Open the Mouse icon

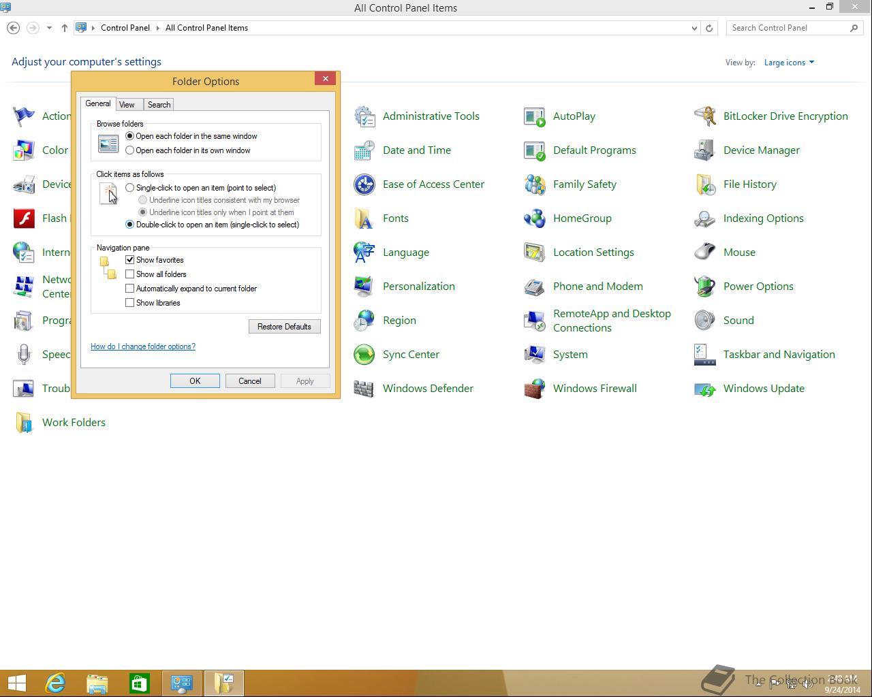tap(704, 253)
